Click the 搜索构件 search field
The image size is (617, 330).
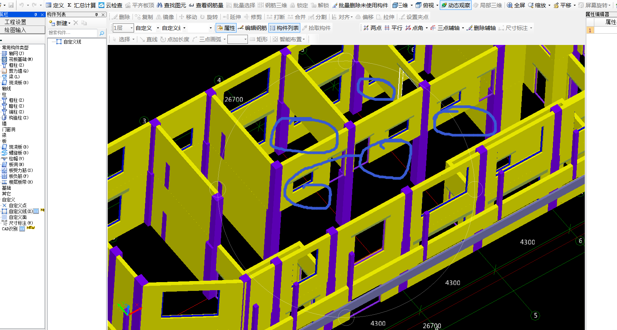pyautogui.click(x=73, y=33)
